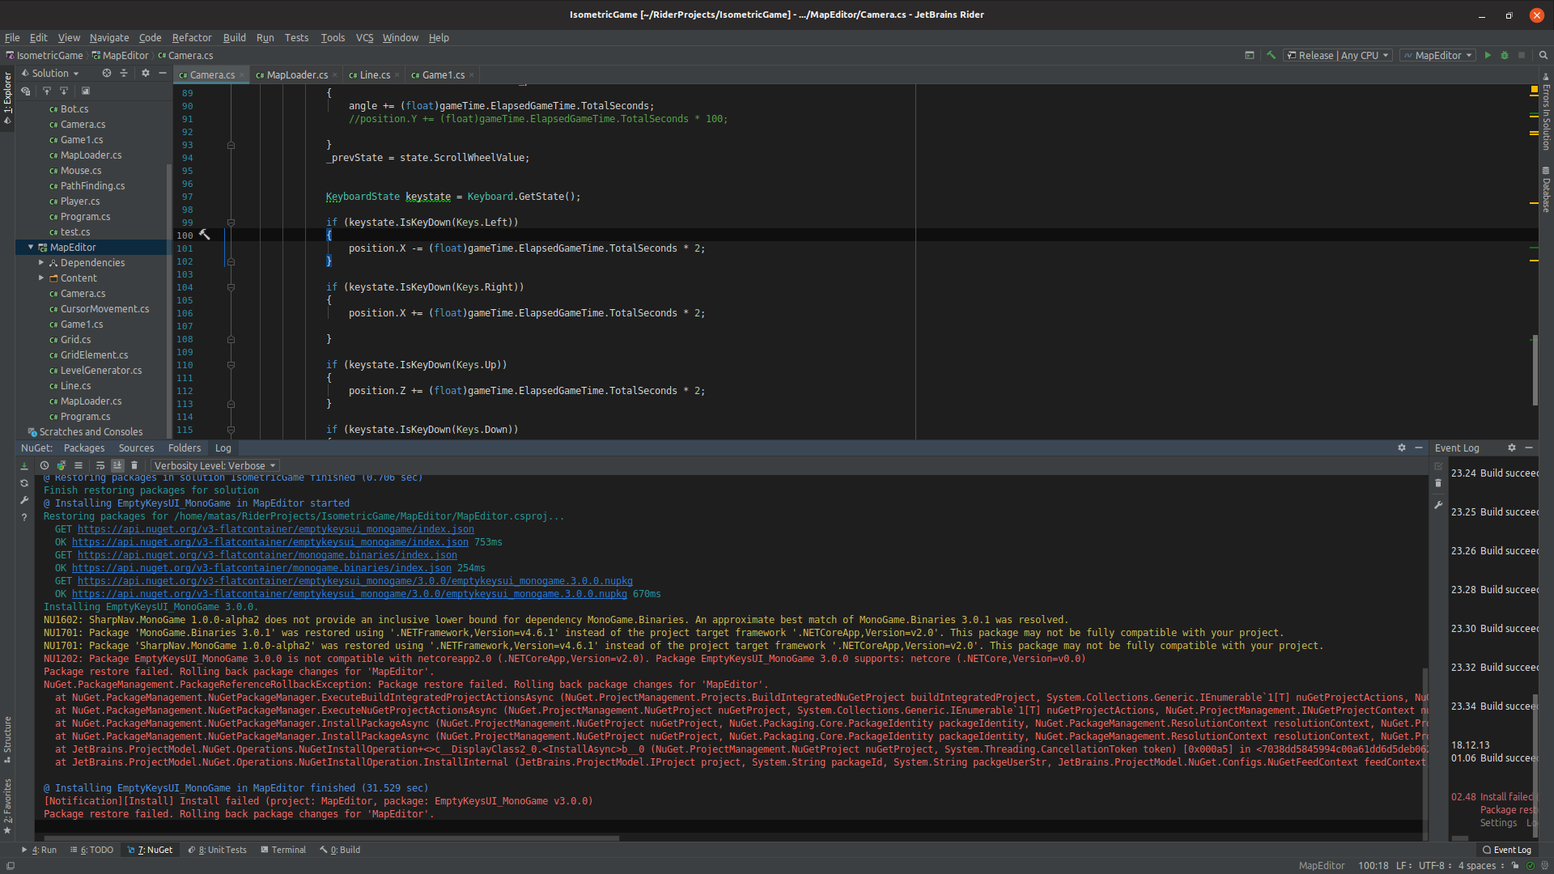Collapse all nodes in Solution explorer

[x=124, y=73]
